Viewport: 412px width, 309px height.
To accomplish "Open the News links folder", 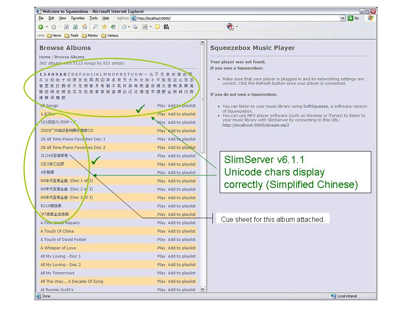I will point(54,36).
